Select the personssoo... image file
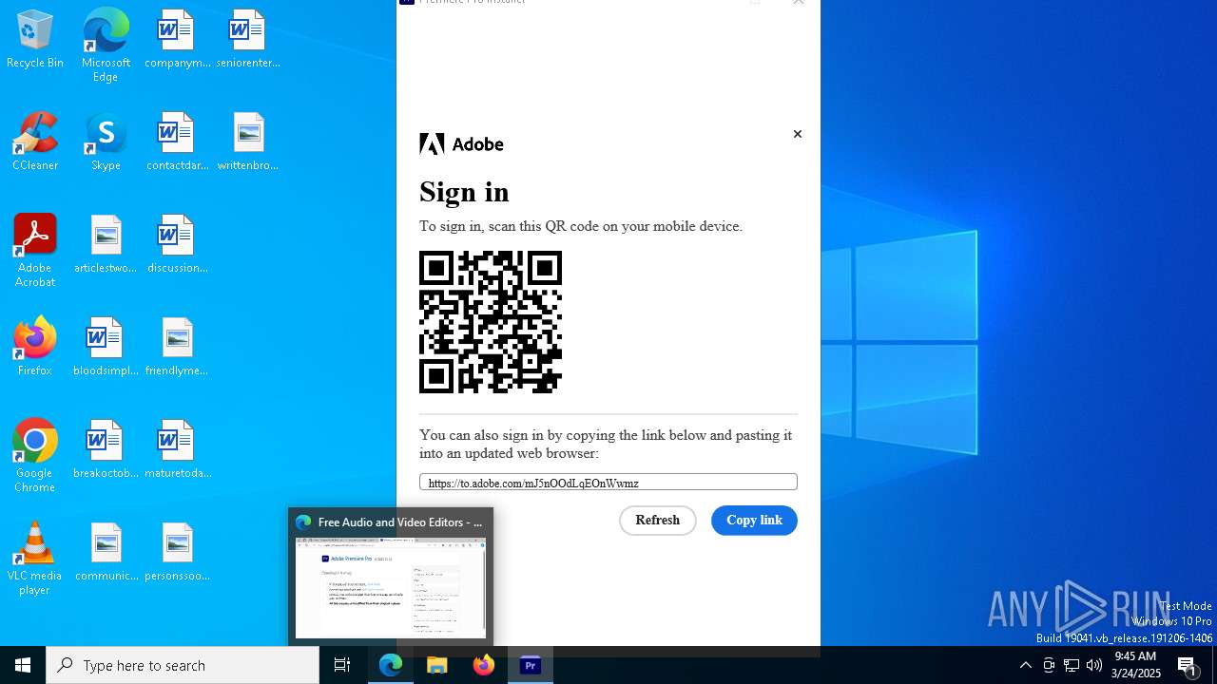Screen dimensions: 1217x684 coord(177,552)
